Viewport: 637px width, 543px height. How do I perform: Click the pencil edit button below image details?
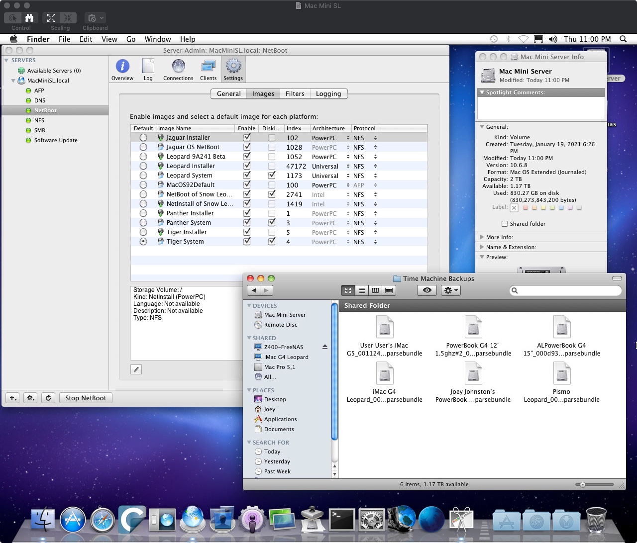point(136,369)
